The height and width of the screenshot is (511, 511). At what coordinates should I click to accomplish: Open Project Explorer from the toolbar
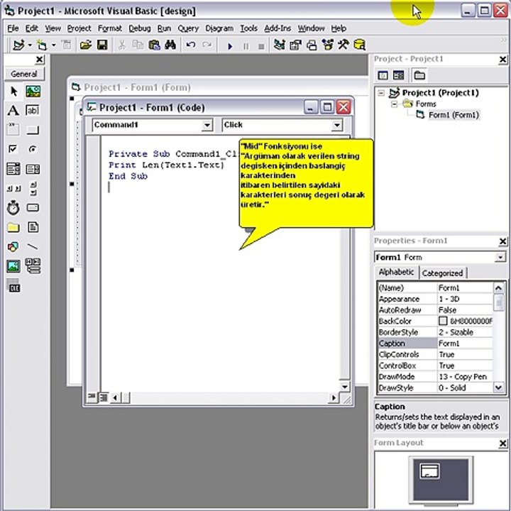click(x=279, y=45)
